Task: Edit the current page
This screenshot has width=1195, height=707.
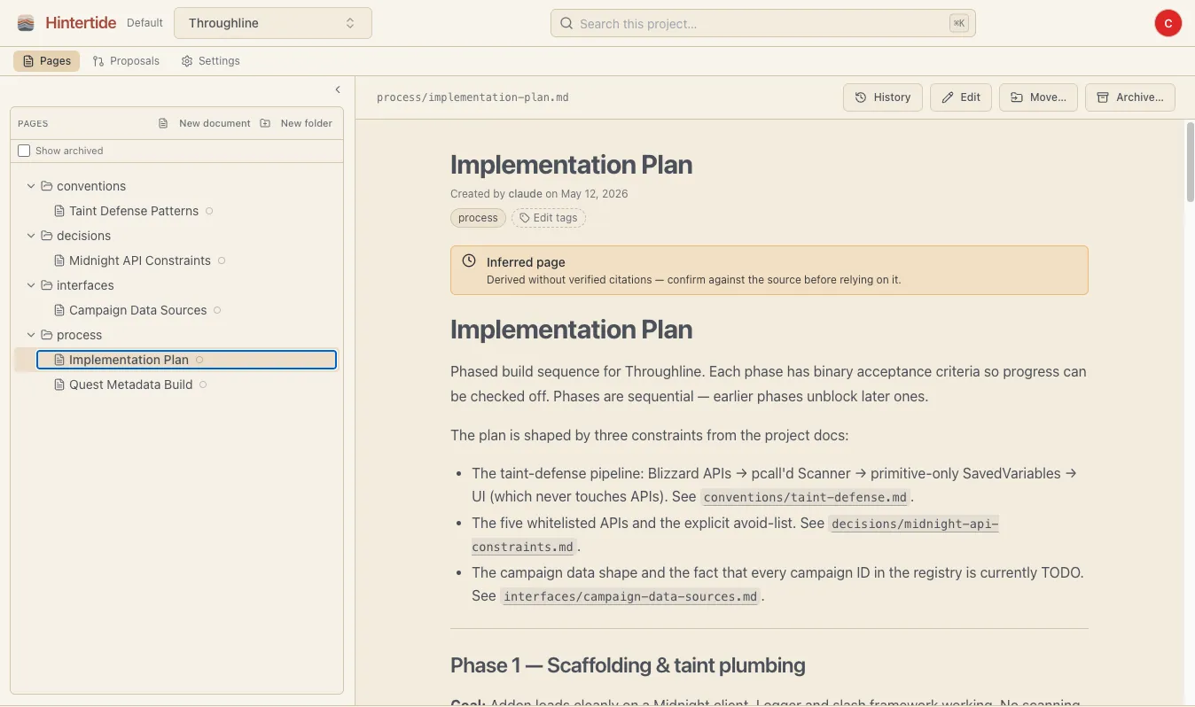Action: pos(961,97)
